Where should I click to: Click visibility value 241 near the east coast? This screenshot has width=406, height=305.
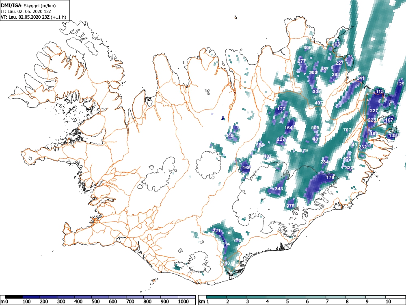pyautogui.click(x=361, y=78)
